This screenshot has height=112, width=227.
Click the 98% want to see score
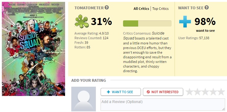[205, 22]
